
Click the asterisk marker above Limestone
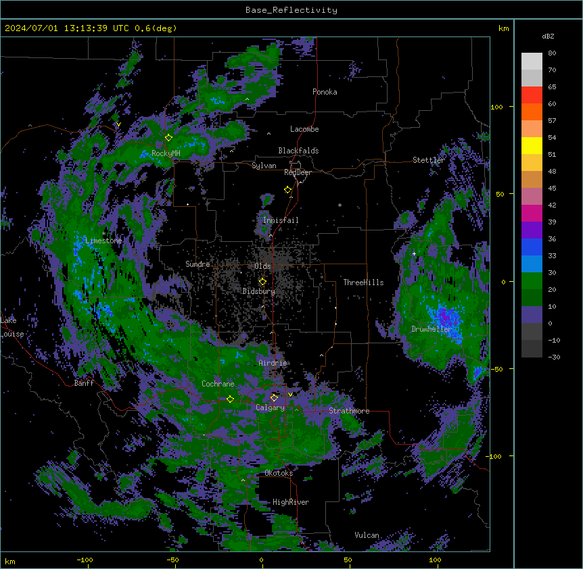tap(103, 233)
